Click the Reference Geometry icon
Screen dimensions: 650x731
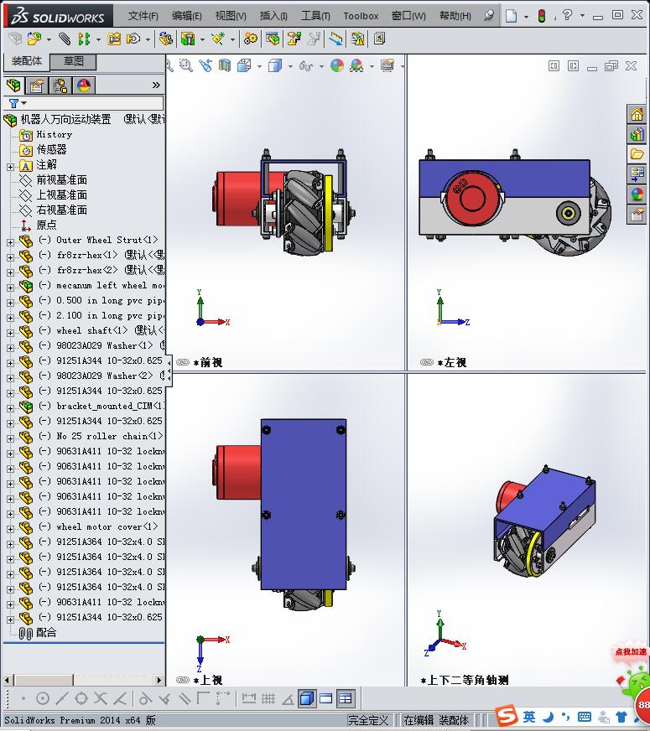(x=218, y=39)
